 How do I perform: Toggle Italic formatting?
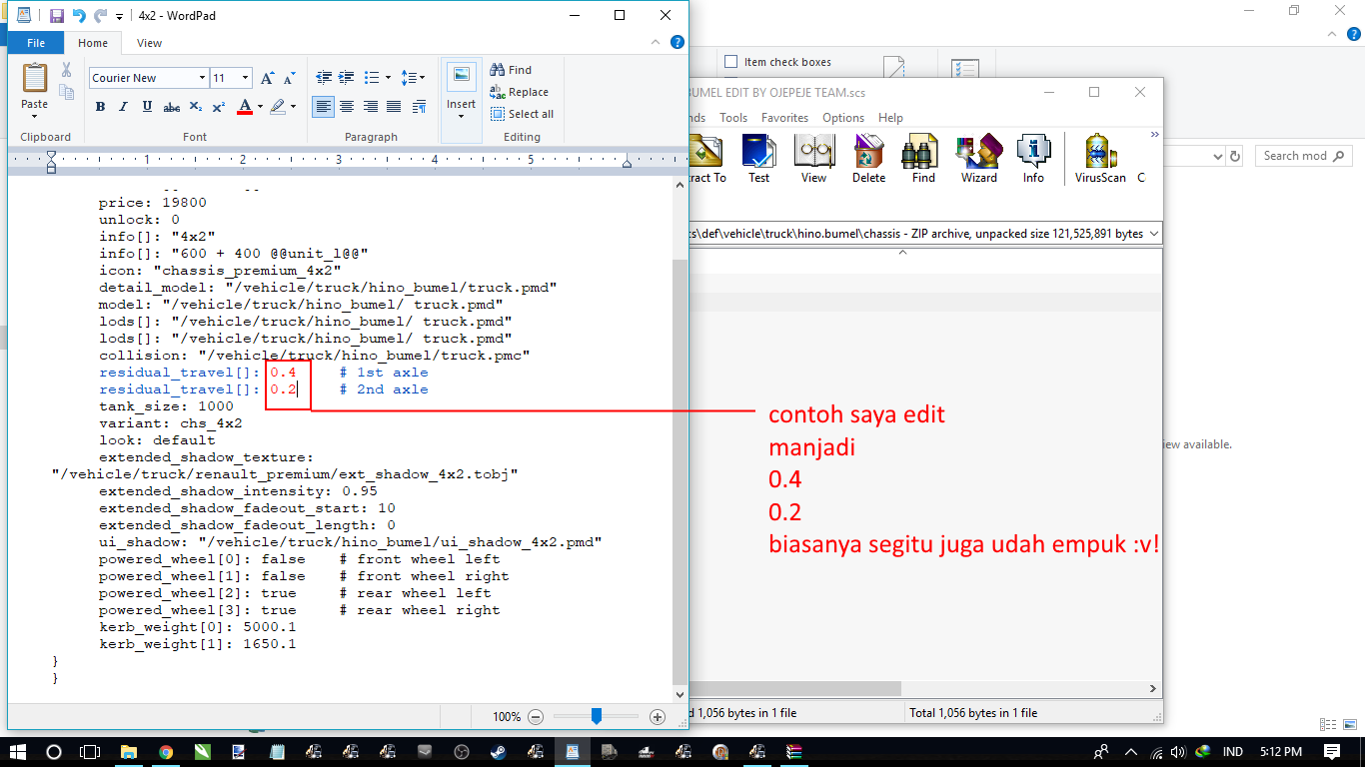[x=124, y=107]
